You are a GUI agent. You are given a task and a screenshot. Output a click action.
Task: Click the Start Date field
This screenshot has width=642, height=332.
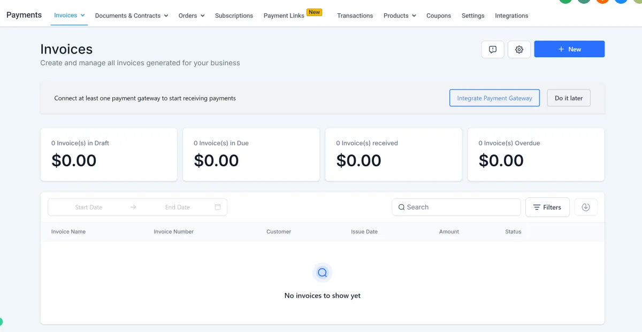click(89, 207)
